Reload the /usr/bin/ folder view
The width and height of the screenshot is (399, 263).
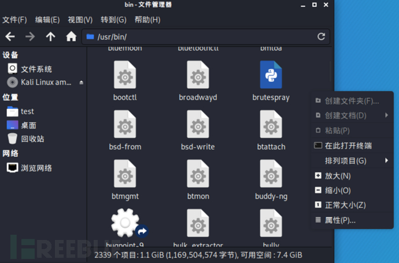tap(321, 36)
